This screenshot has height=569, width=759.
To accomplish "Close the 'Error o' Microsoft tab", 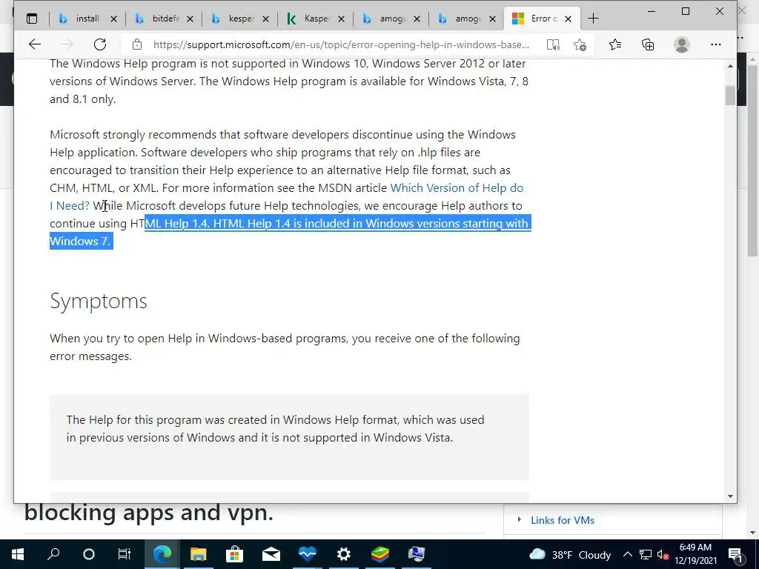I will tap(569, 19).
